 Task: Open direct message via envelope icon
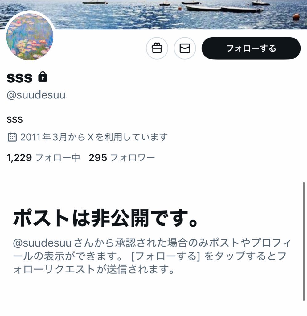point(185,48)
